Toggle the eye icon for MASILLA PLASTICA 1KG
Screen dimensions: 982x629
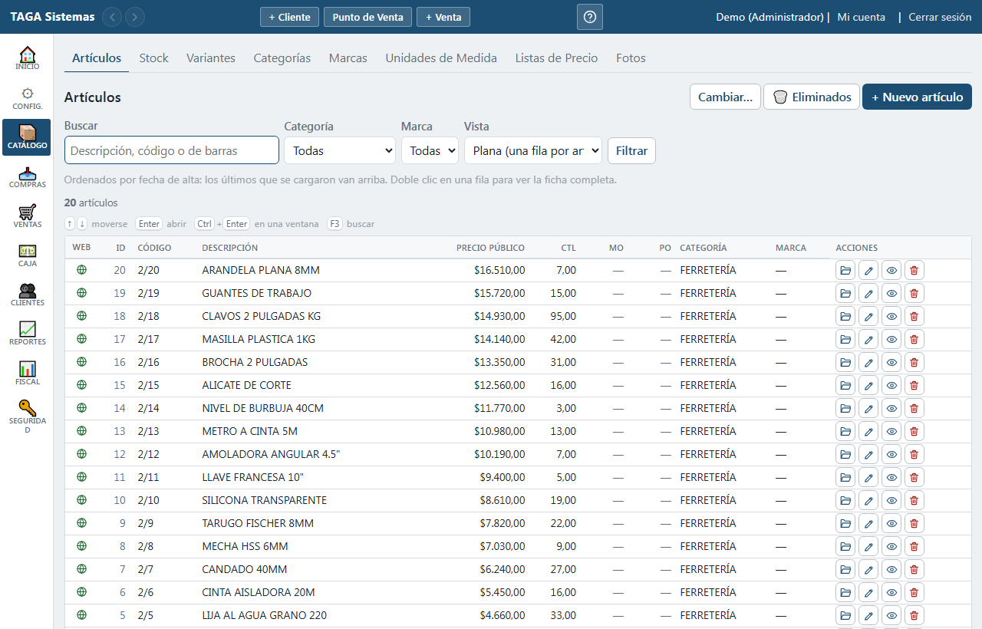coord(891,339)
